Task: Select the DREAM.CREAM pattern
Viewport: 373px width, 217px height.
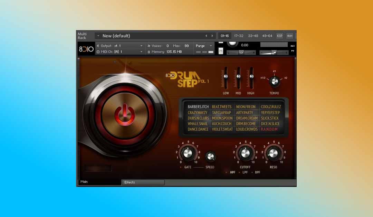Action: coord(247,118)
